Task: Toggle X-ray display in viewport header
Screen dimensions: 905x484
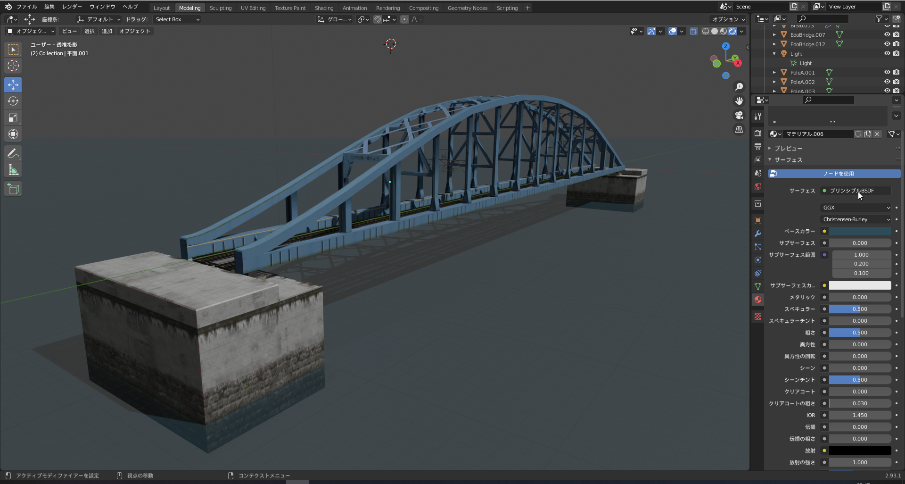Action: click(x=694, y=31)
